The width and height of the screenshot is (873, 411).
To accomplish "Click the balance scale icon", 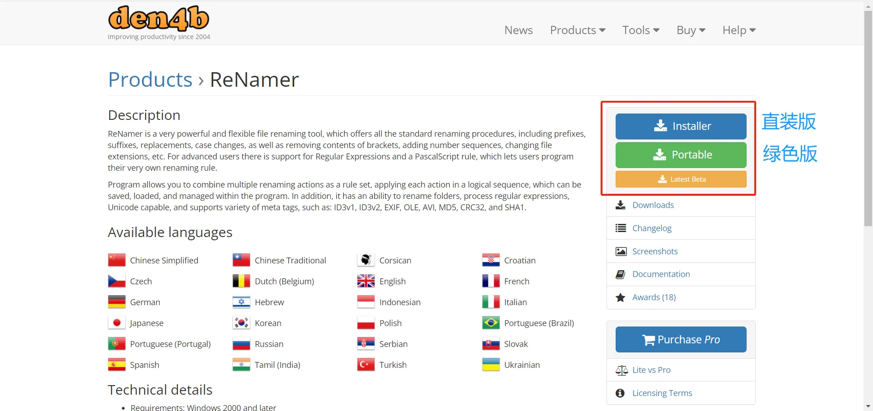I will click(x=622, y=370).
